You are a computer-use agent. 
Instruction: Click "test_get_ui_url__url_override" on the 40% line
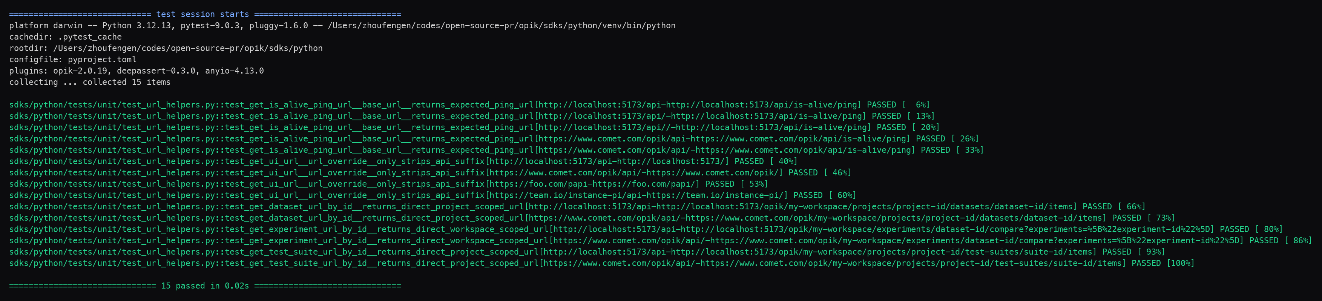pyautogui.click(x=296, y=161)
